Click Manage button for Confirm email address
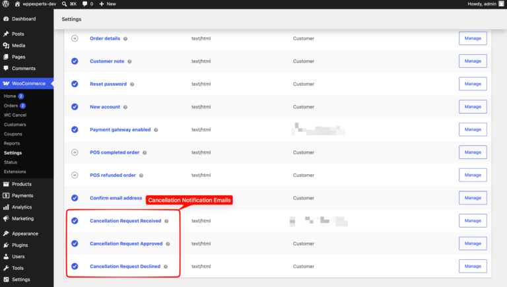Screen dimensions: 507x287 tap(473, 198)
